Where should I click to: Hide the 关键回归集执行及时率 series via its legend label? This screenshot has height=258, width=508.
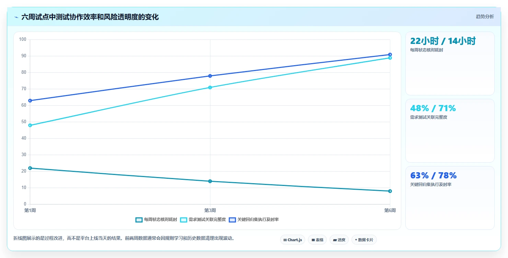point(258,220)
